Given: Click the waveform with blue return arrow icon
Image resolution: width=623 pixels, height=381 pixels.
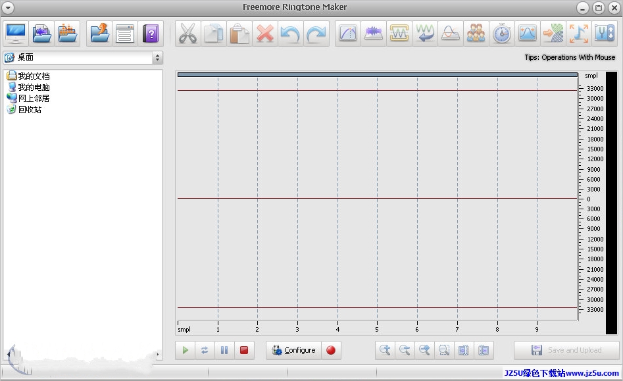Looking at the screenshot, I should pyautogui.click(x=425, y=34).
